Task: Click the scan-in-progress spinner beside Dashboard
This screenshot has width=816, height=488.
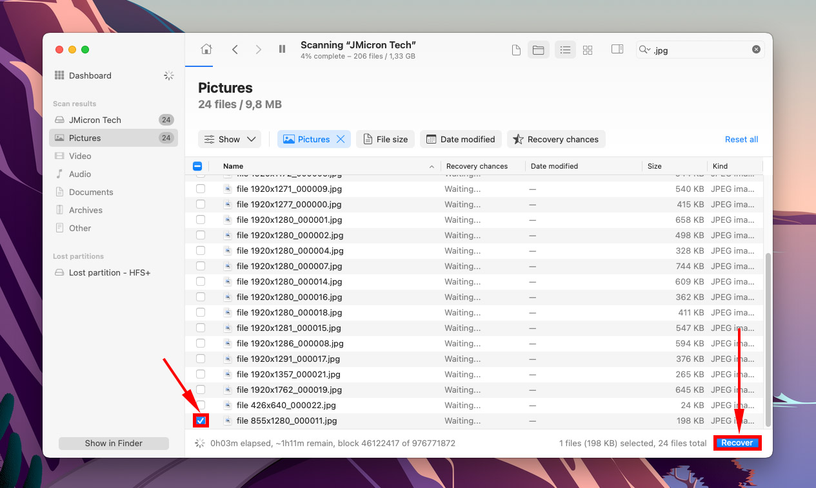Action: click(168, 75)
